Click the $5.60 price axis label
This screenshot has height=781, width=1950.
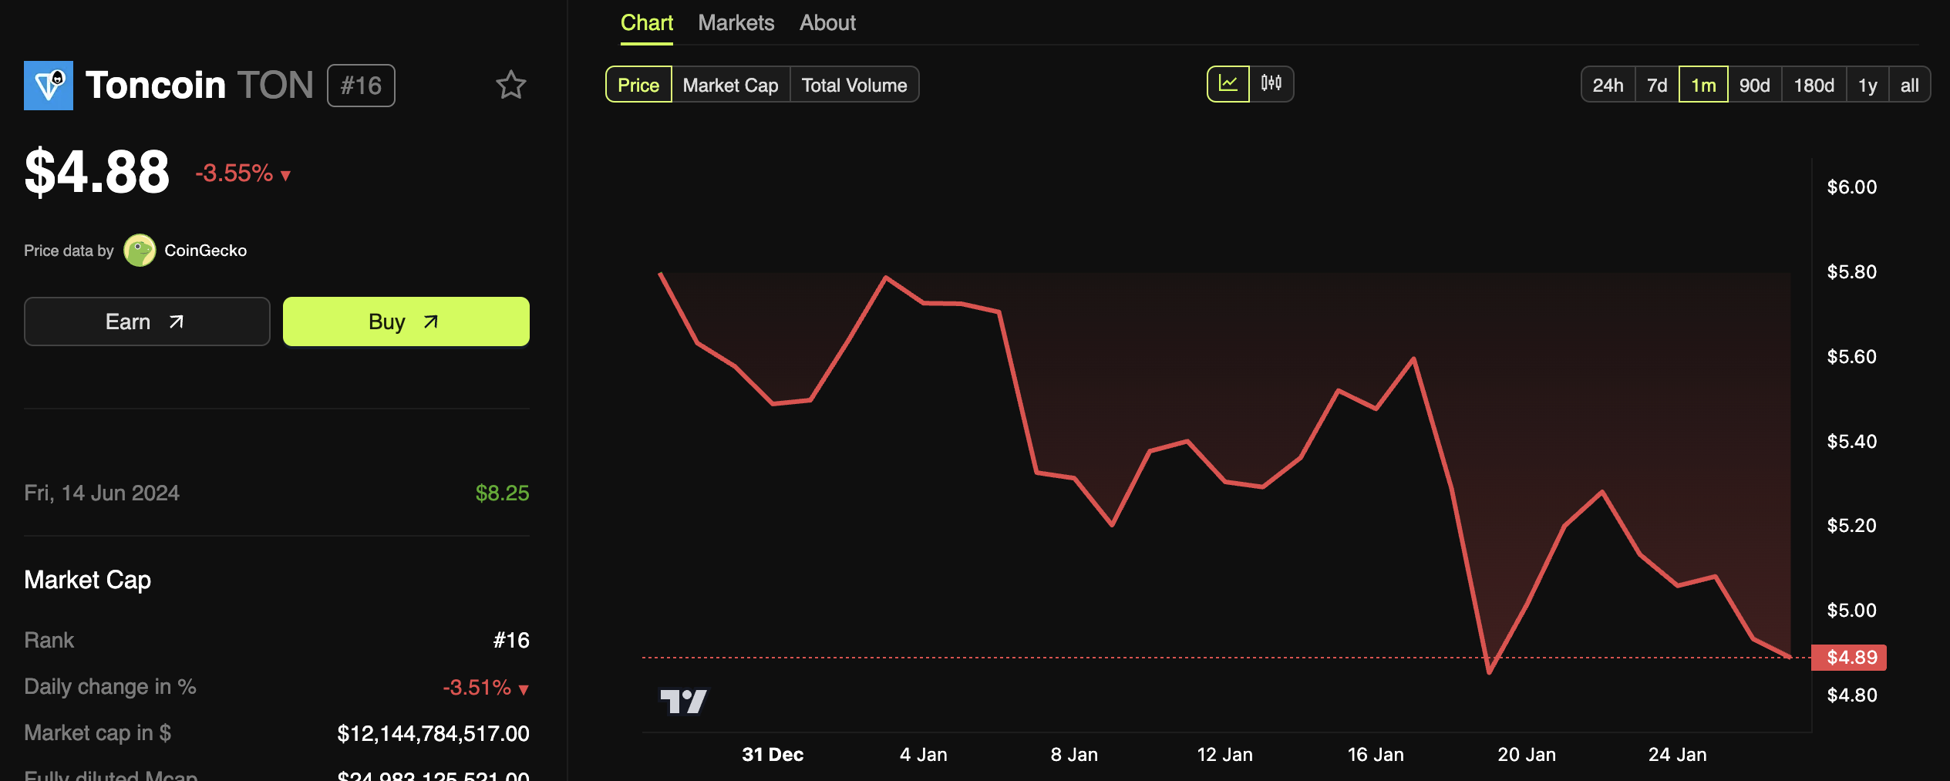click(1852, 356)
